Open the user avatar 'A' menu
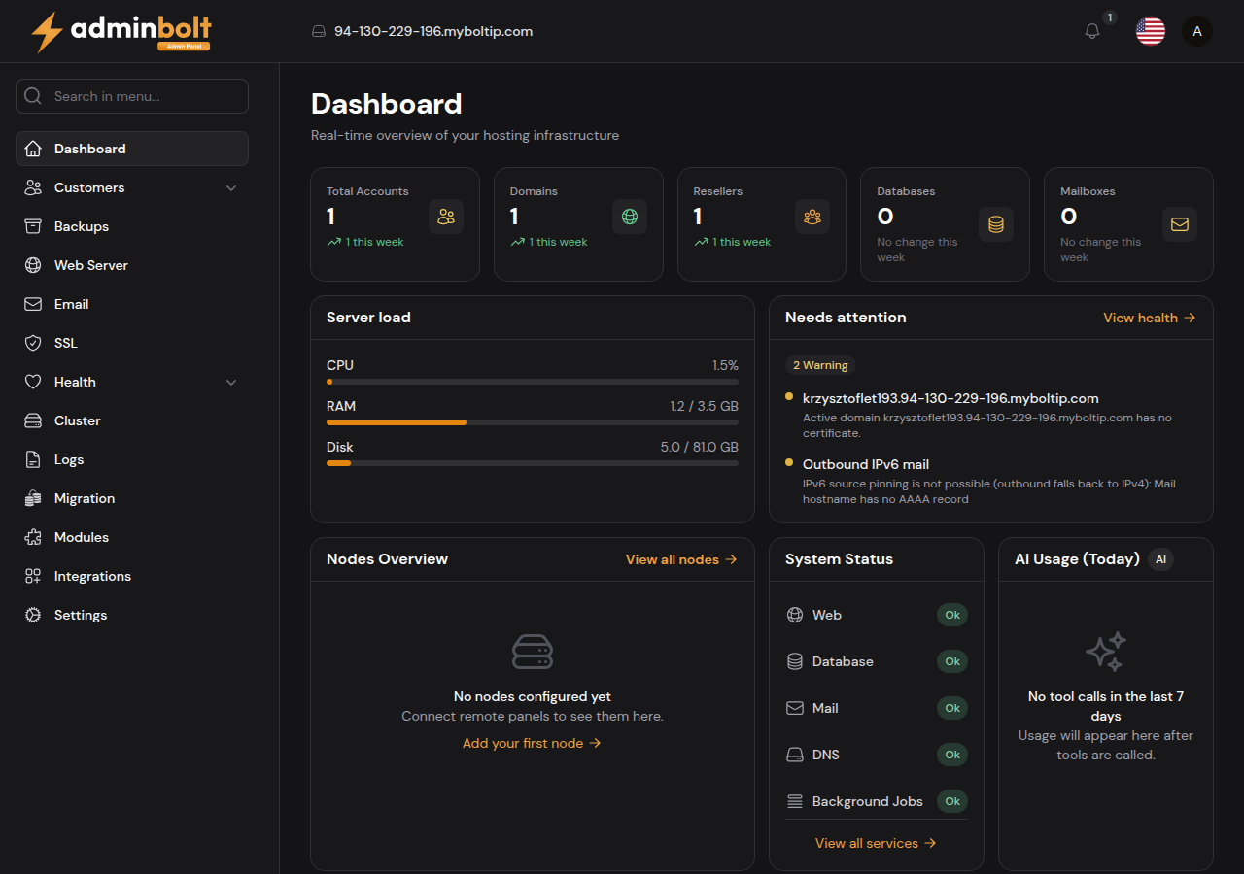 pyautogui.click(x=1197, y=31)
